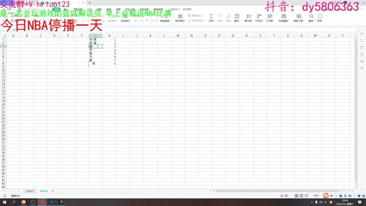
Task: Add a new sheet with the plus button
Action: click(53, 191)
